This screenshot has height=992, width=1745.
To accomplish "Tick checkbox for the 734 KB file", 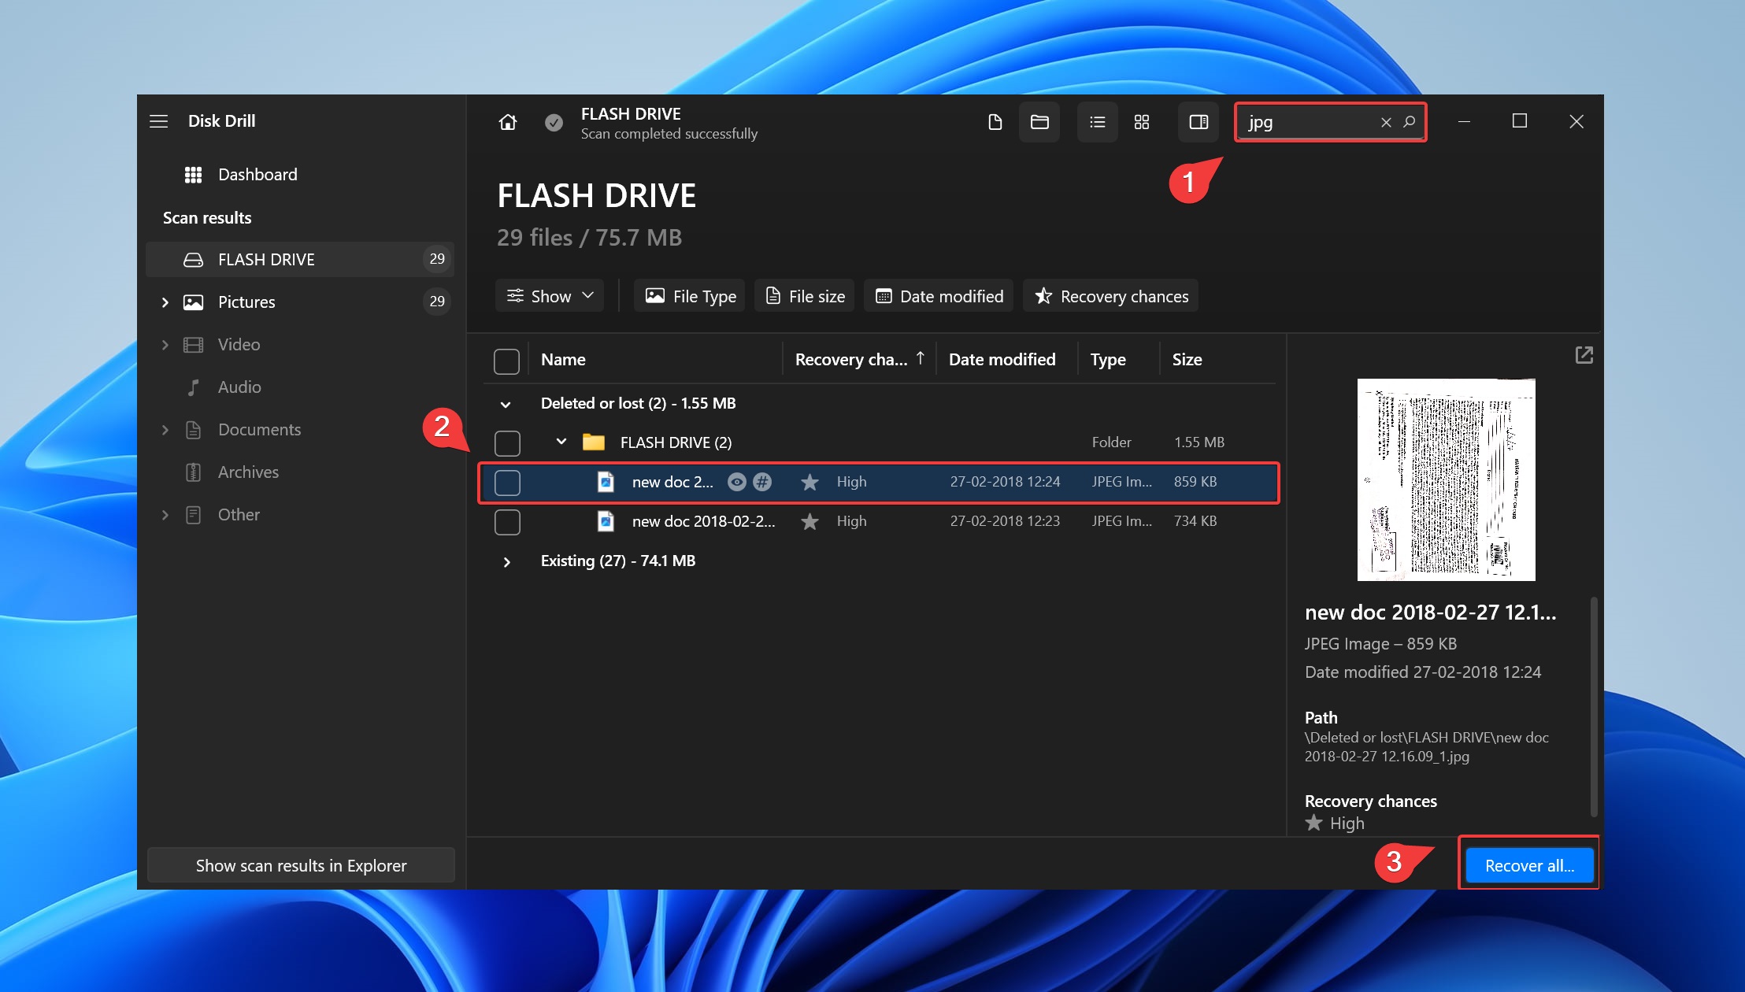I will coord(507,522).
